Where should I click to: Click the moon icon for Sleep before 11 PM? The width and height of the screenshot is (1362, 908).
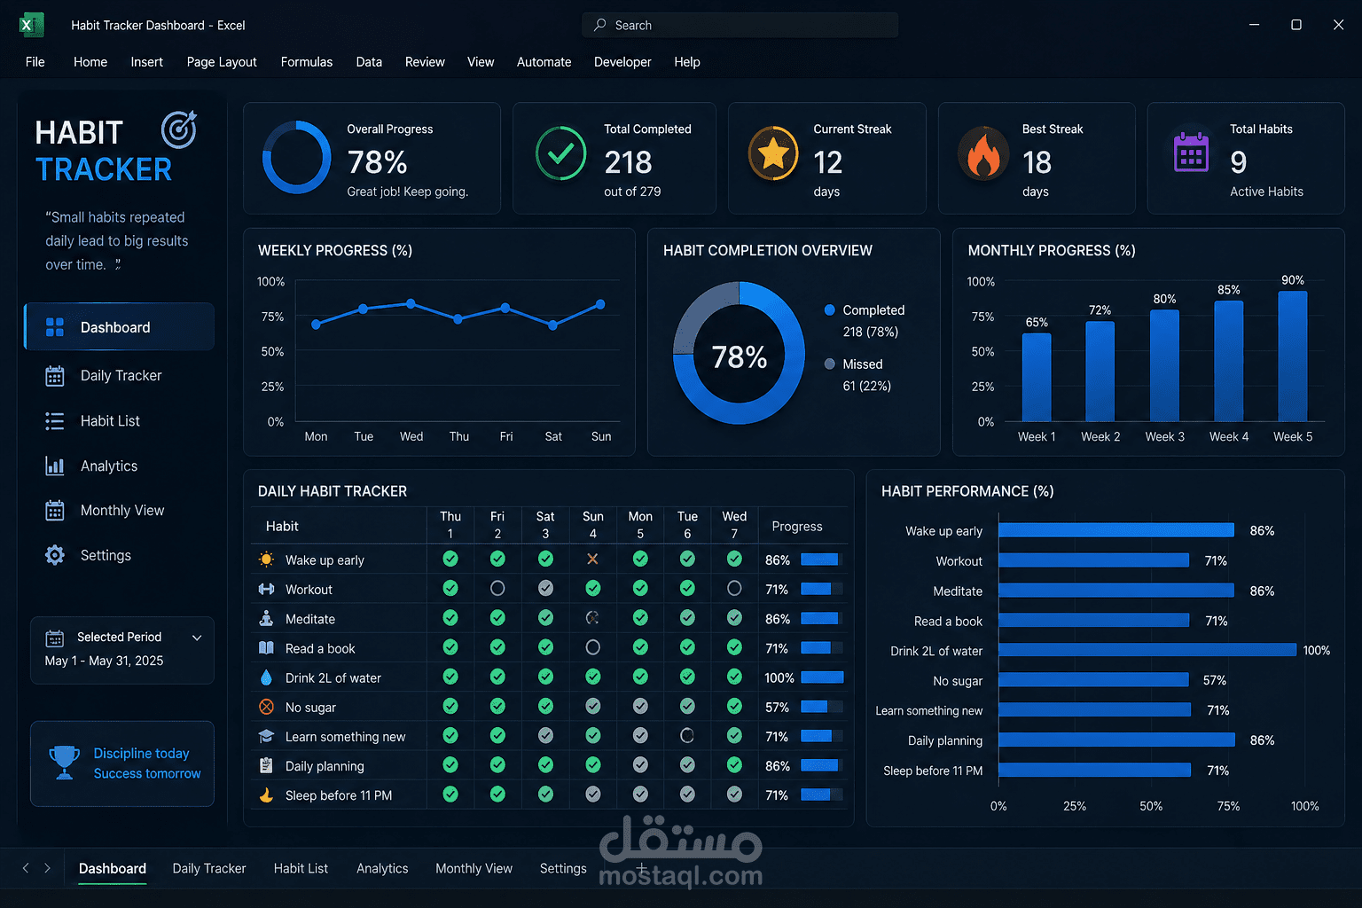pos(266,795)
